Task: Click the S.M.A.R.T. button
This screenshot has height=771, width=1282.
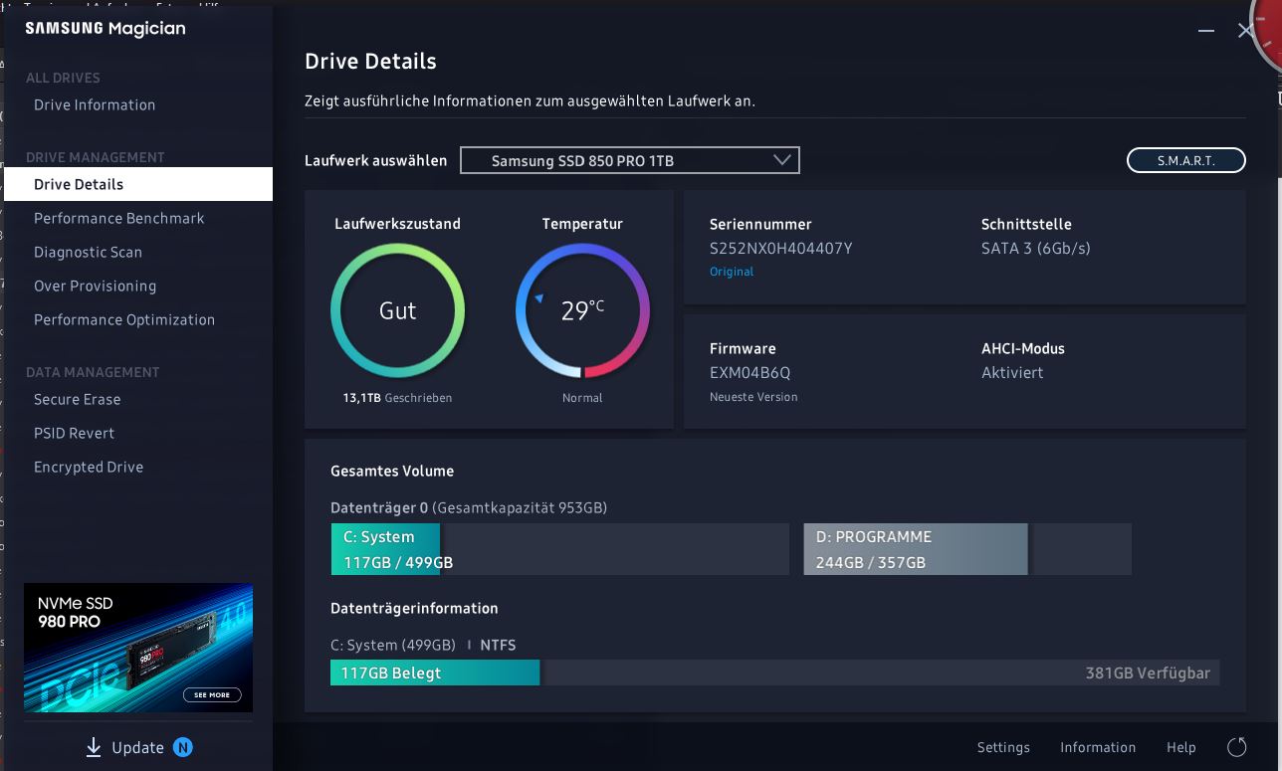Action: click(x=1185, y=160)
